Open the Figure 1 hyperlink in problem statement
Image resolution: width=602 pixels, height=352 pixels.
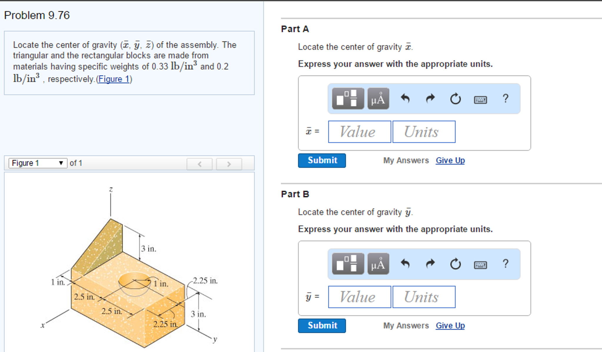click(x=114, y=79)
